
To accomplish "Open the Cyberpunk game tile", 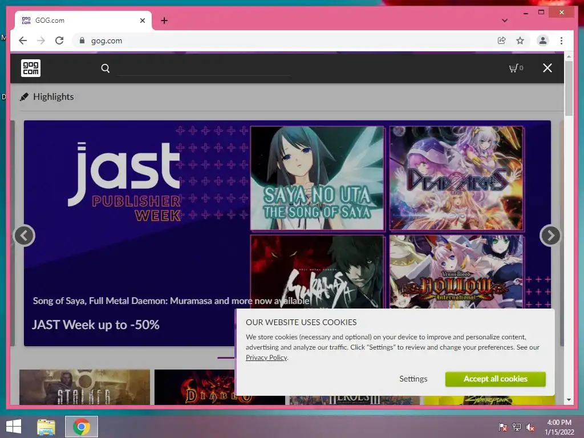I will tap(489, 400).
